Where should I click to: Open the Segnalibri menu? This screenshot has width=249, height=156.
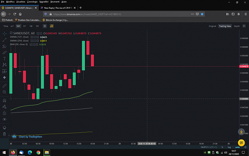click(x=44, y=2)
